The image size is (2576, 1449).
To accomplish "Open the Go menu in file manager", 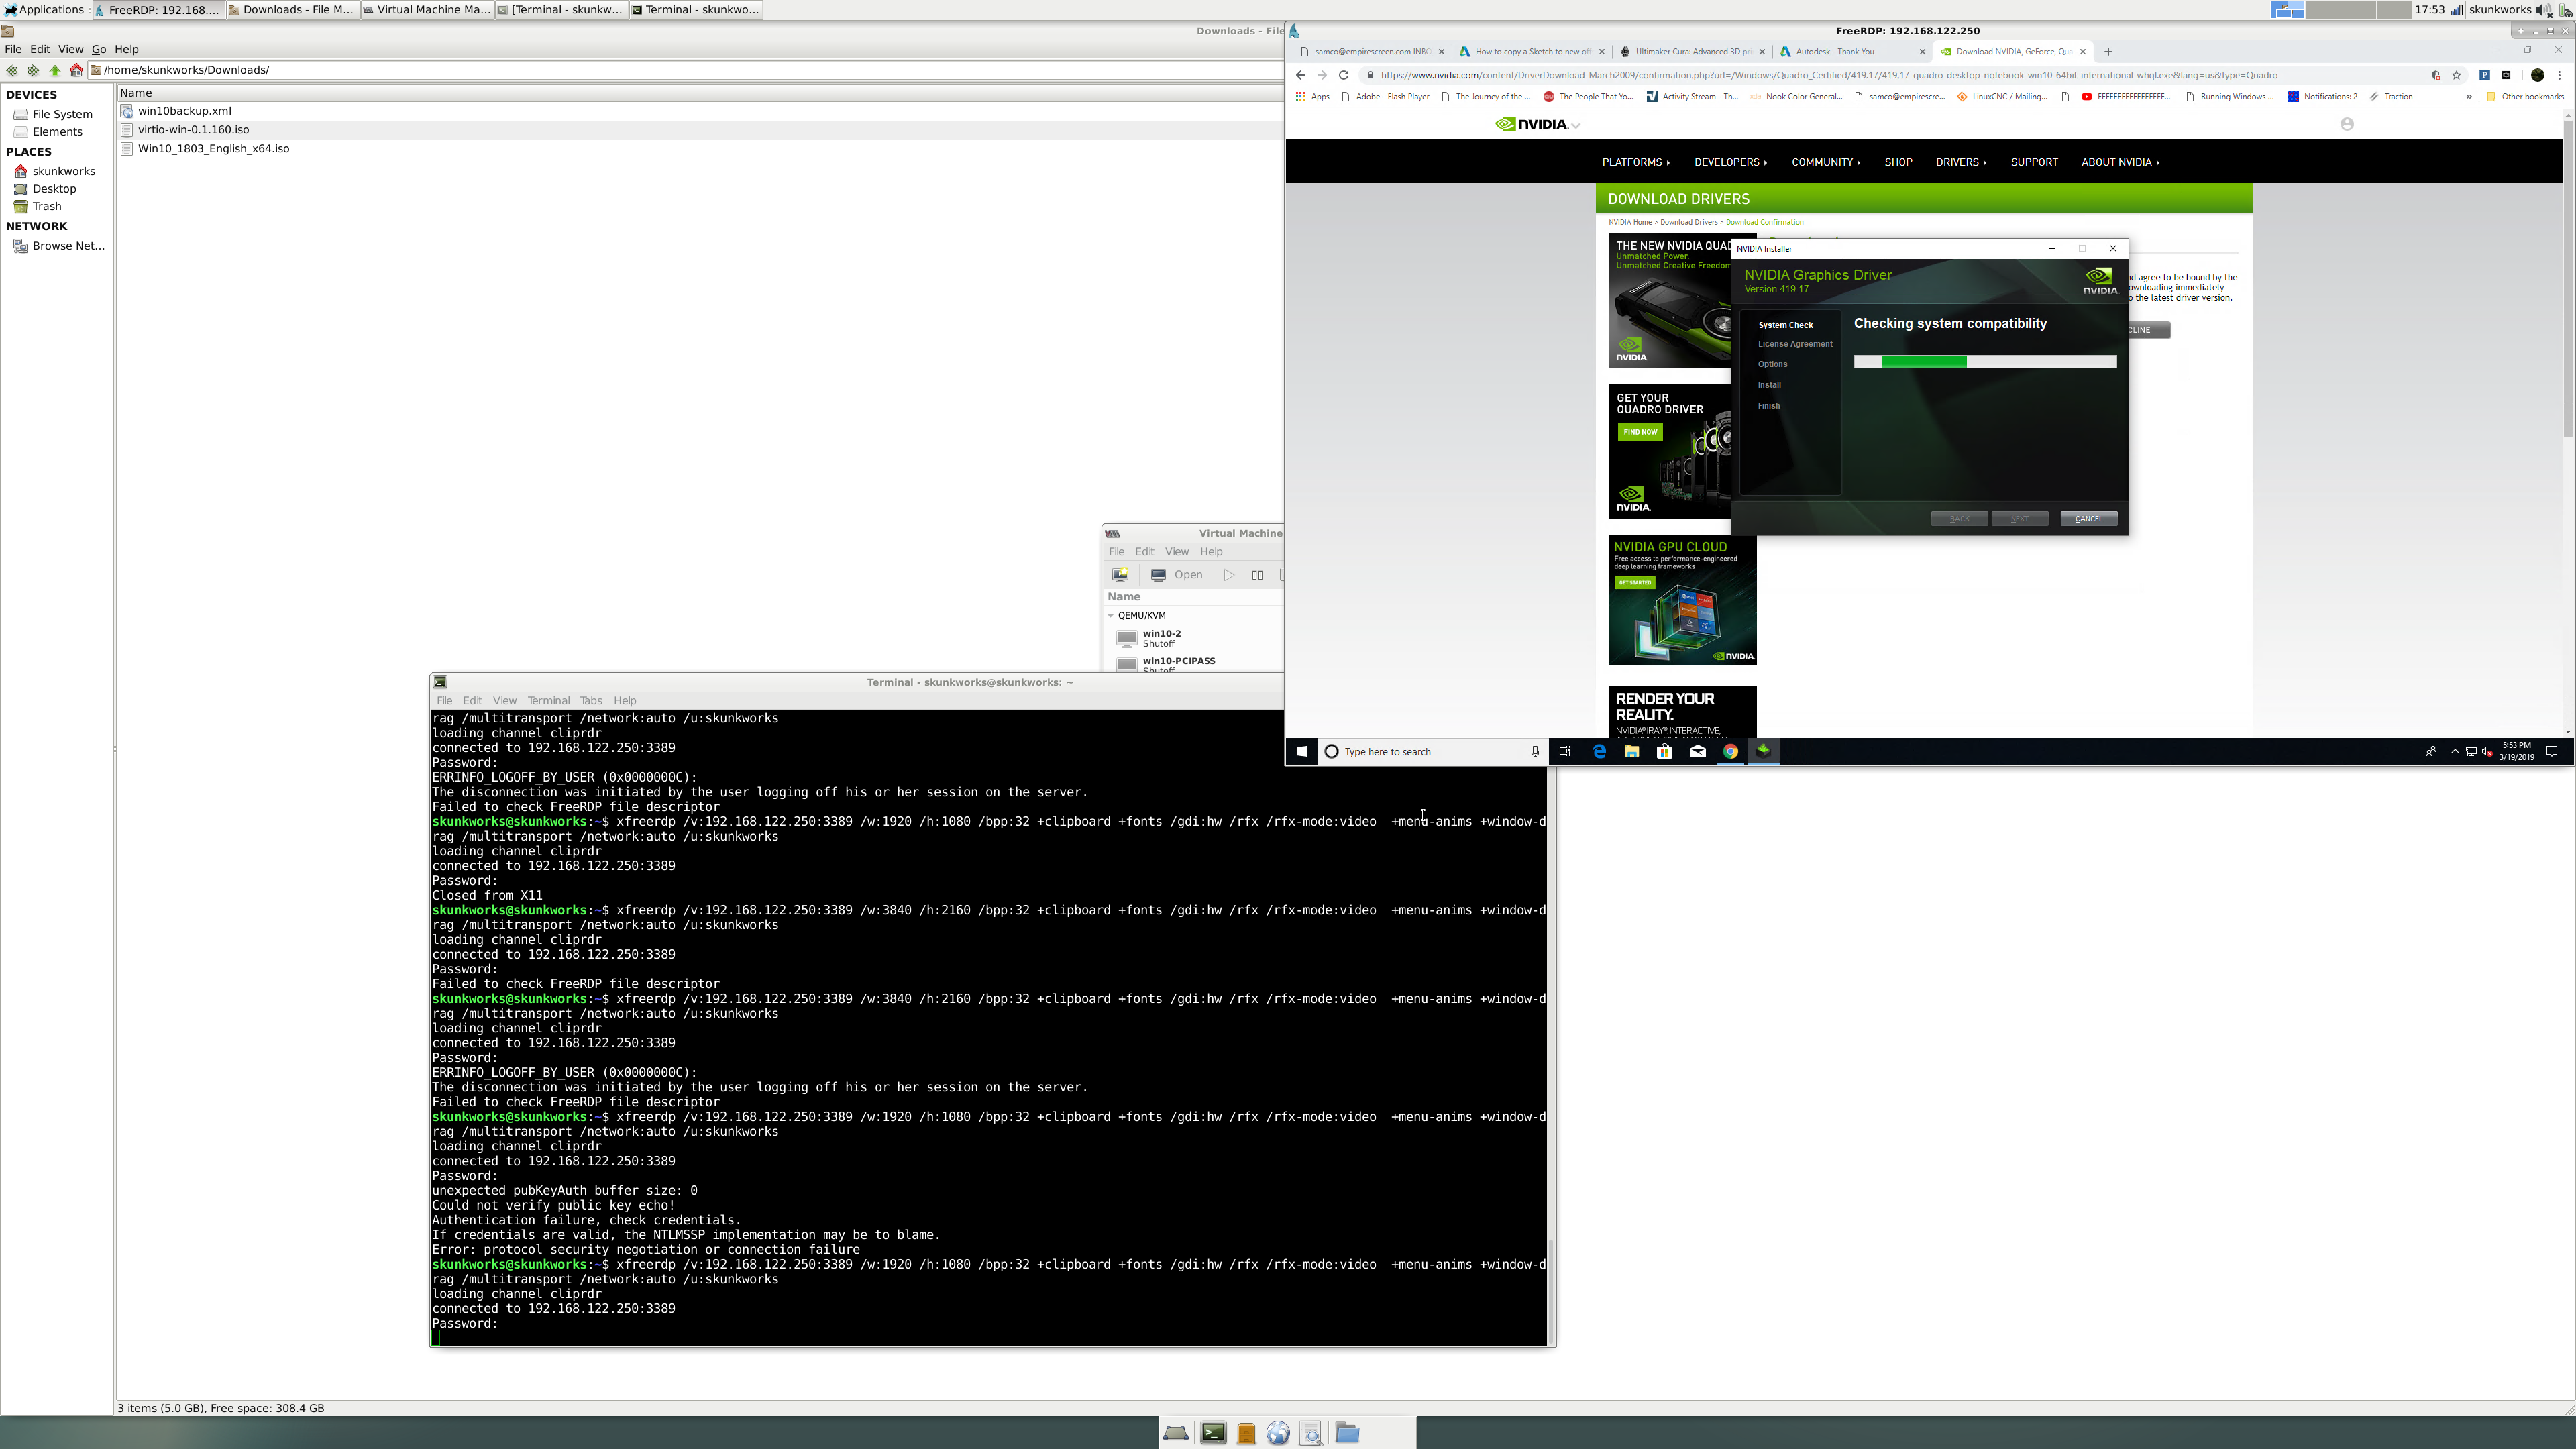I will (x=99, y=49).
